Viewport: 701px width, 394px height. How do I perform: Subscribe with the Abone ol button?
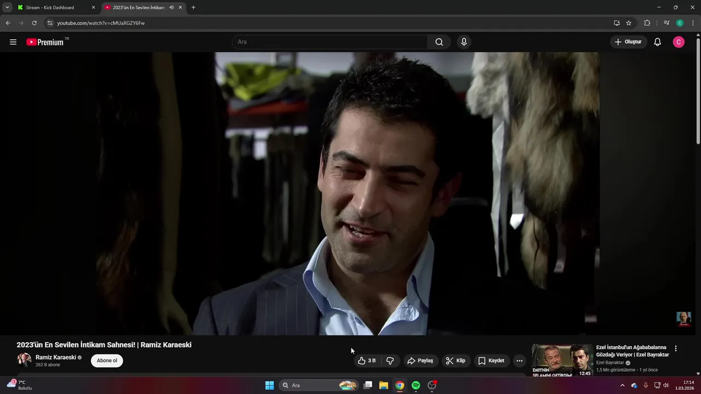coord(107,361)
